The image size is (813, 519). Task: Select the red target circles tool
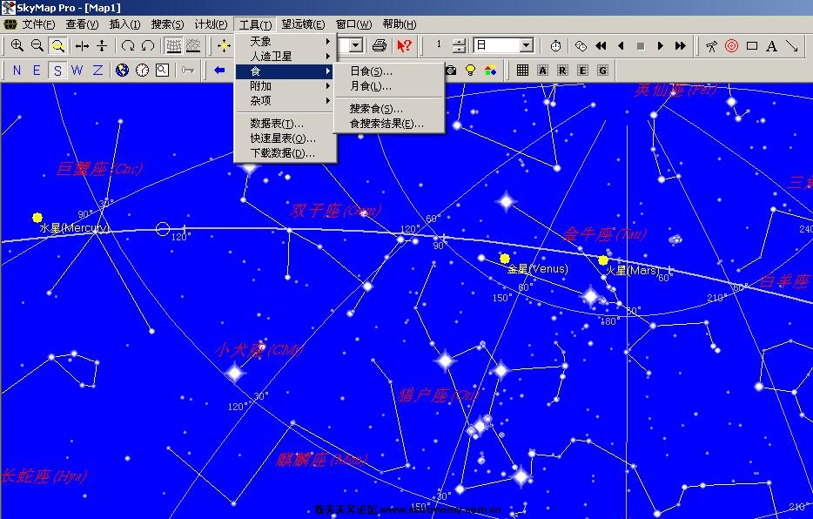pos(731,45)
